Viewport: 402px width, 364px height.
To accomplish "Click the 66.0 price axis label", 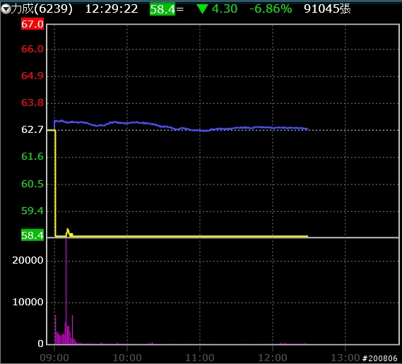I will click(x=32, y=49).
